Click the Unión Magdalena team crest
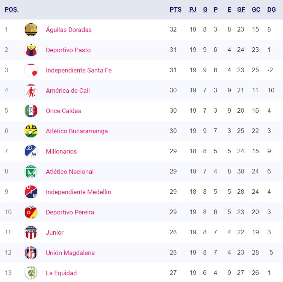 click(x=31, y=253)
